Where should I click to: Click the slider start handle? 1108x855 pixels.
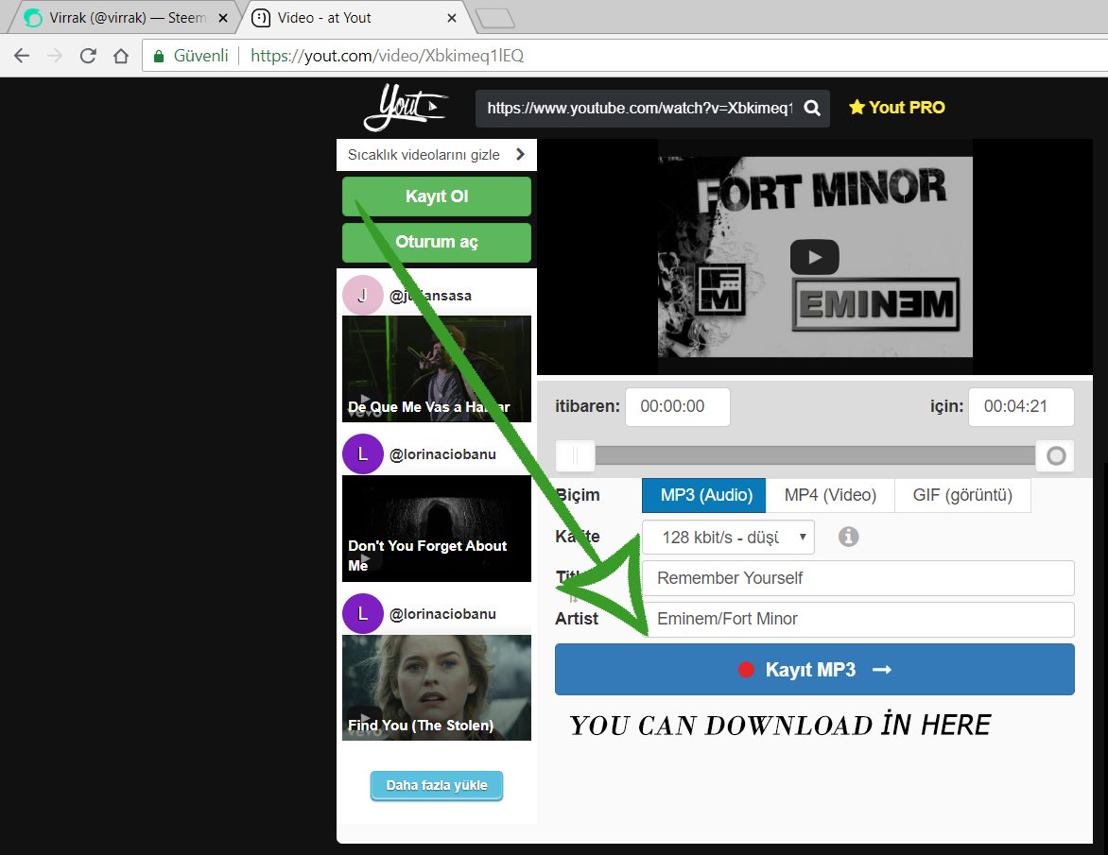coord(575,455)
